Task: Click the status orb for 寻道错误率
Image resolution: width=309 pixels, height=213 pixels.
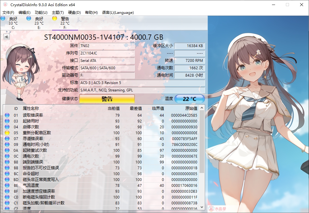Action: click(x=7, y=139)
